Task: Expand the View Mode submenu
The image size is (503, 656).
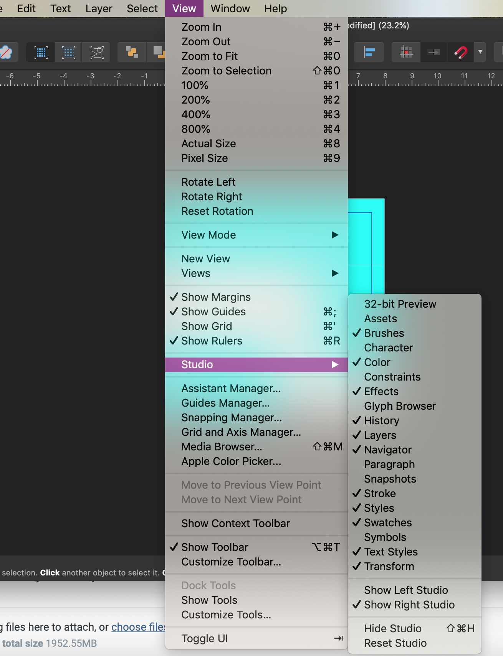Action: (256, 235)
